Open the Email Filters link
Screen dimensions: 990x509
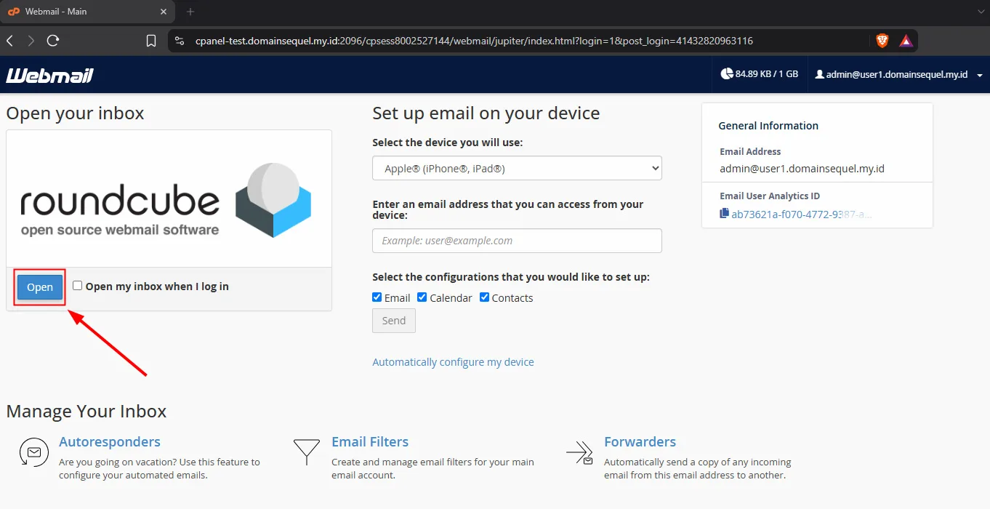click(x=370, y=441)
